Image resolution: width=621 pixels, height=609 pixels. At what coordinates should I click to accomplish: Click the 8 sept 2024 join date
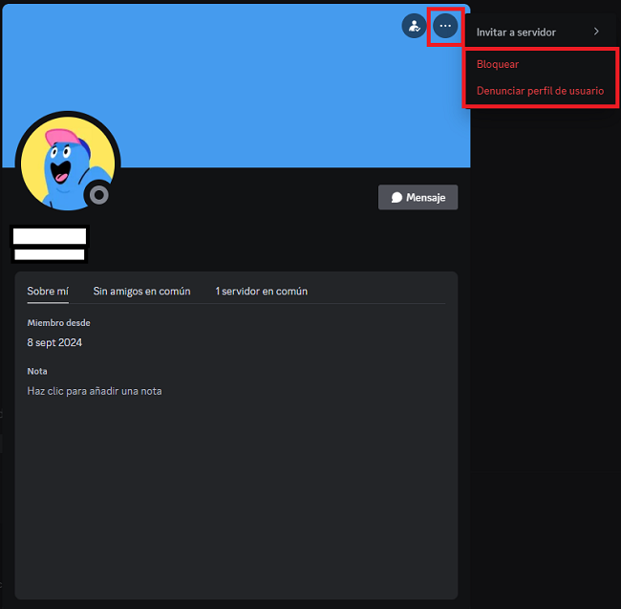pyautogui.click(x=54, y=342)
